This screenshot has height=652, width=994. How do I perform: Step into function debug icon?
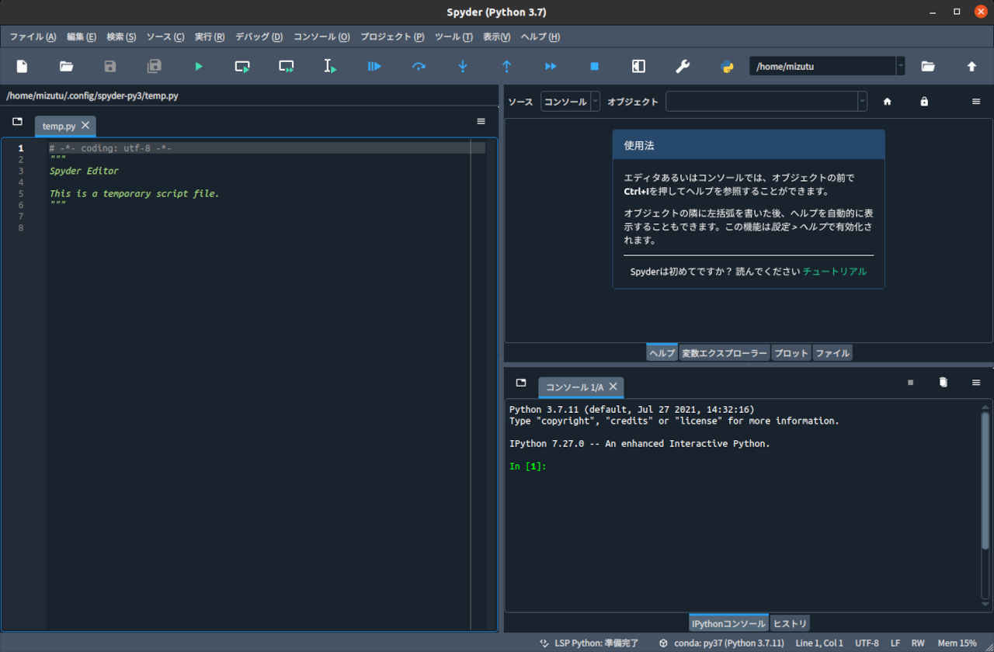463,67
